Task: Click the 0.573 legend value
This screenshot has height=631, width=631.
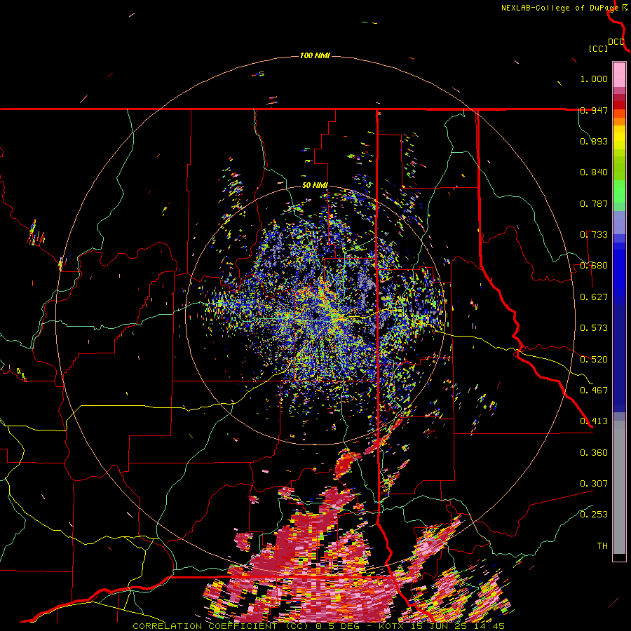Action: click(x=594, y=328)
